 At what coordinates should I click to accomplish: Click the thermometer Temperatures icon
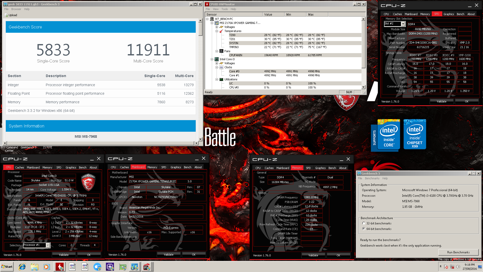(x=221, y=31)
